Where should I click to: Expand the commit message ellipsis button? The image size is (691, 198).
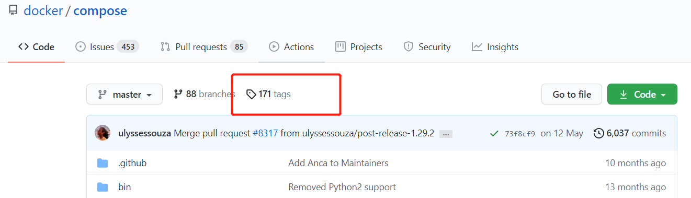coord(446,134)
